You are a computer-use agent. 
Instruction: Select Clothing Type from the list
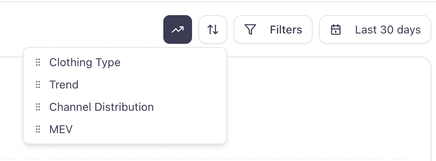click(85, 62)
